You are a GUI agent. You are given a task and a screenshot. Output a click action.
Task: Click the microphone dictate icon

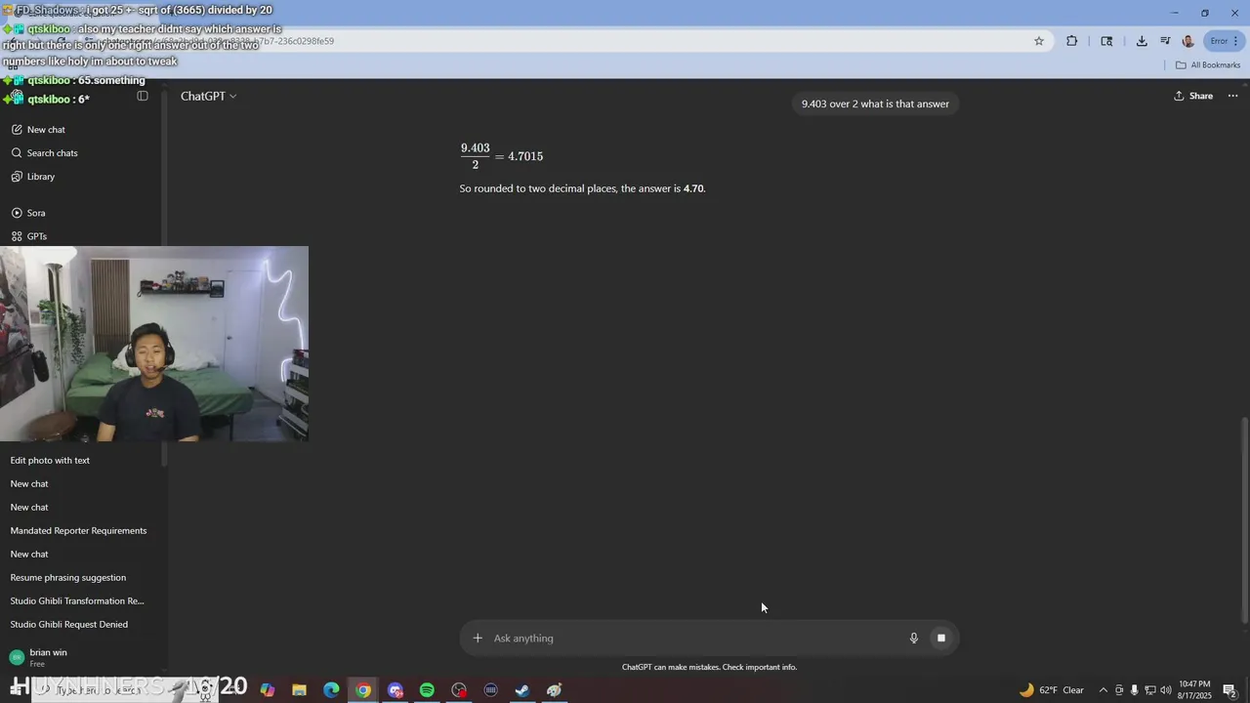[914, 638]
